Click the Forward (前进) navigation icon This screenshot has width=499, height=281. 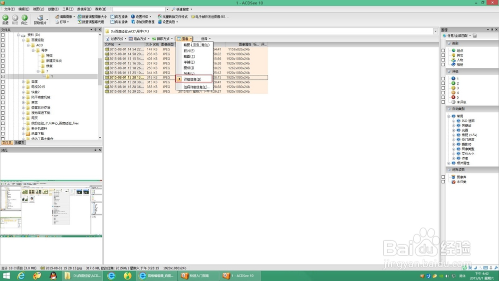[x=15, y=18]
